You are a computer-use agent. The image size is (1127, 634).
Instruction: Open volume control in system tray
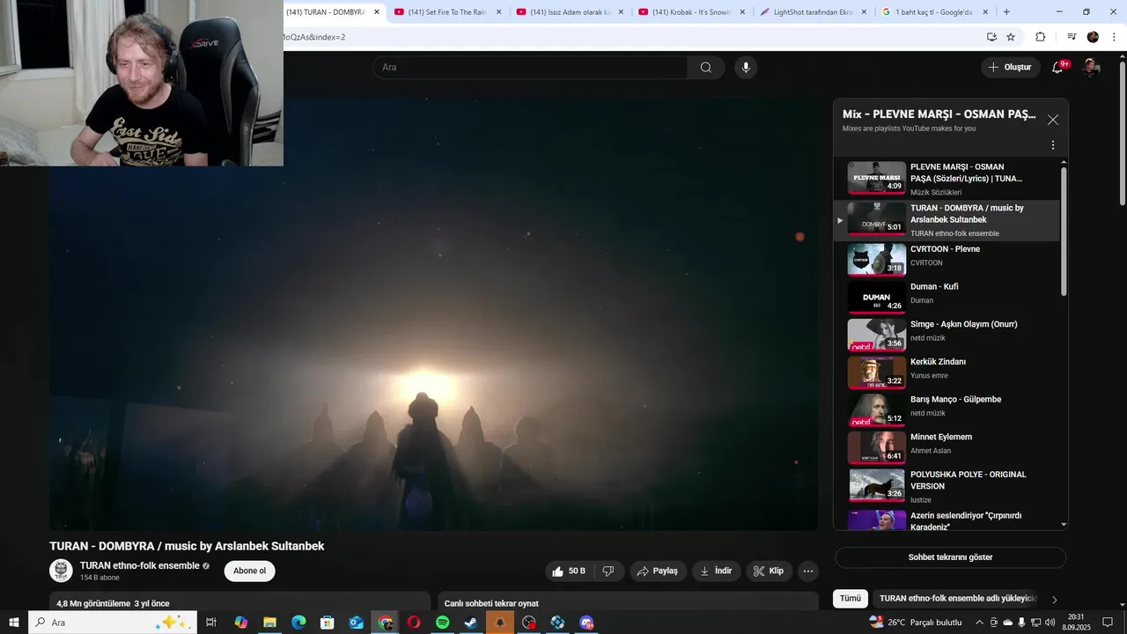tap(1050, 623)
